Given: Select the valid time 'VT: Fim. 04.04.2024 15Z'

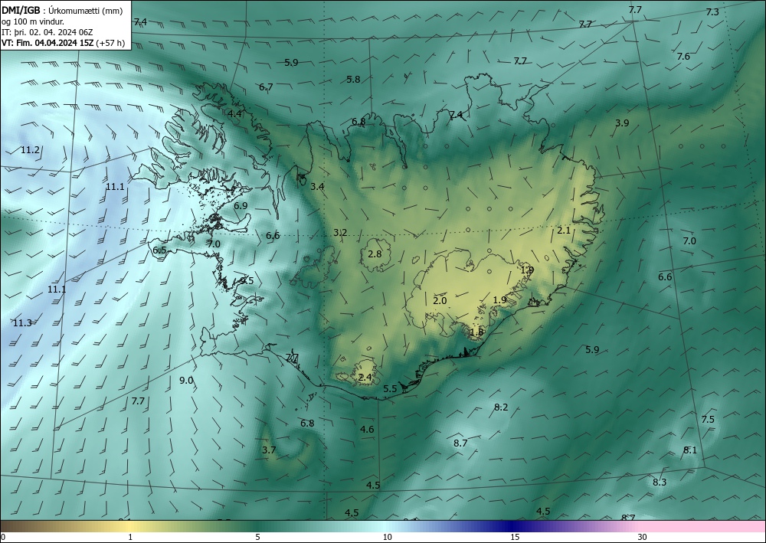Looking at the screenshot, I should coord(47,43).
